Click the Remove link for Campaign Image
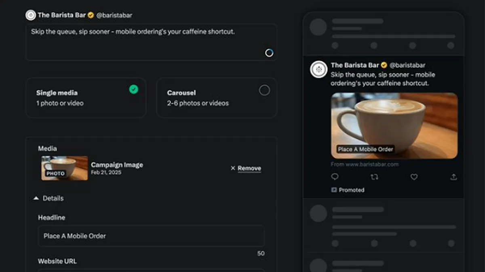The width and height of the screenshot is (485, 272). click(249, 168)
